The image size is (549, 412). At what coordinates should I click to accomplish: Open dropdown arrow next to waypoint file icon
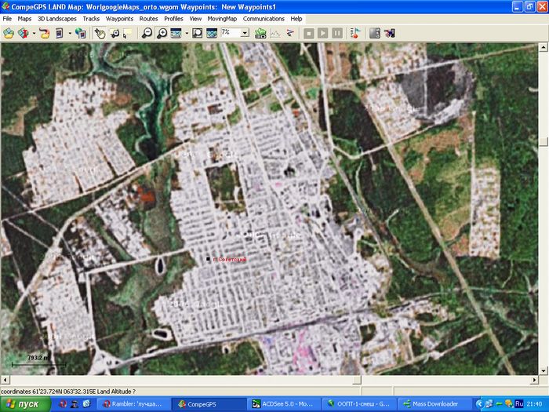click(x=70, y=33)
